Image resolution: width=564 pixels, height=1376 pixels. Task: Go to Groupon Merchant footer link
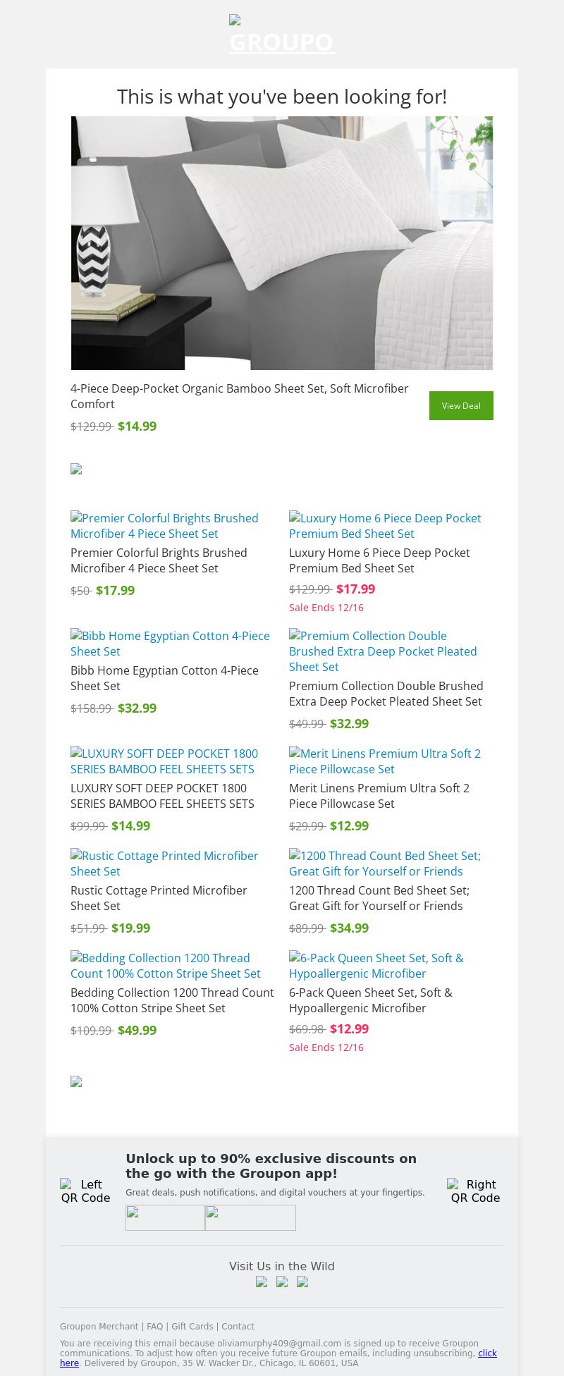(99, 1326)
